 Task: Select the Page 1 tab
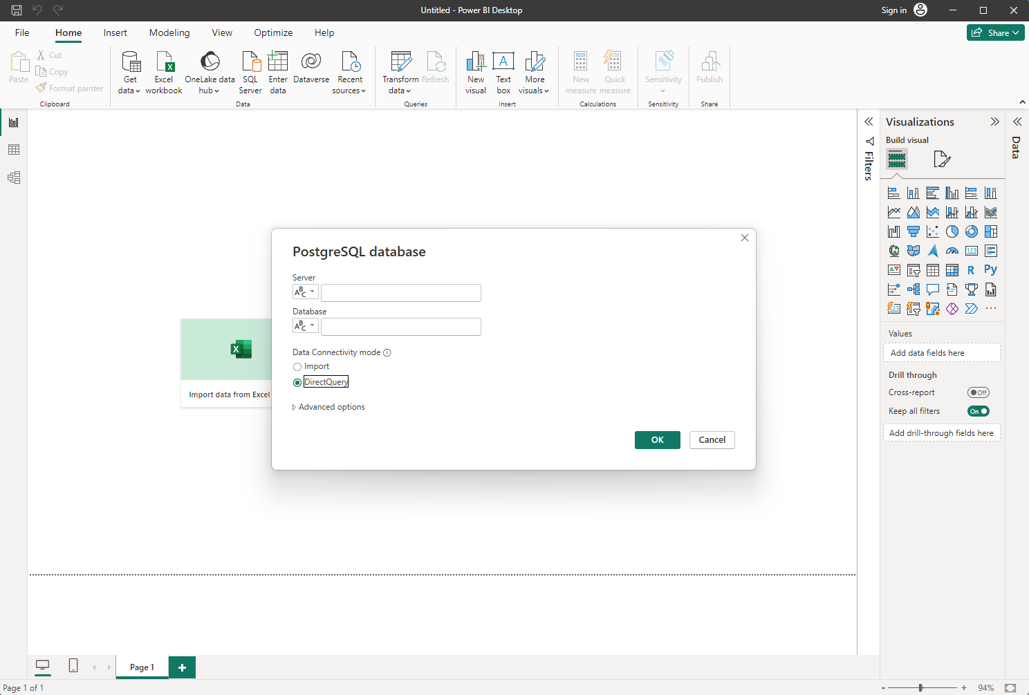tap(142, 667)
